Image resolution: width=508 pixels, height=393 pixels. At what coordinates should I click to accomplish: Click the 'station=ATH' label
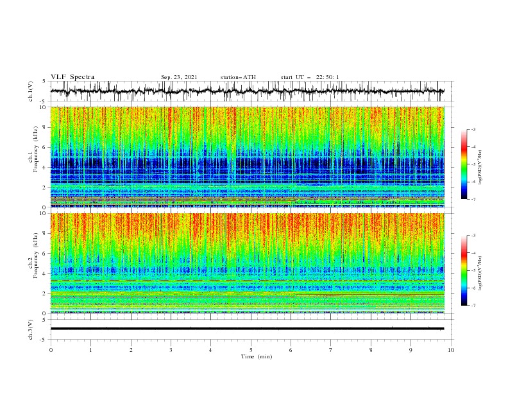click(x=238, y=77)
